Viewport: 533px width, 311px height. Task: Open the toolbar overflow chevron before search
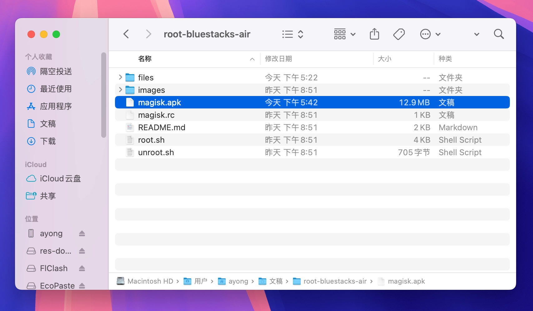[476, 34]
